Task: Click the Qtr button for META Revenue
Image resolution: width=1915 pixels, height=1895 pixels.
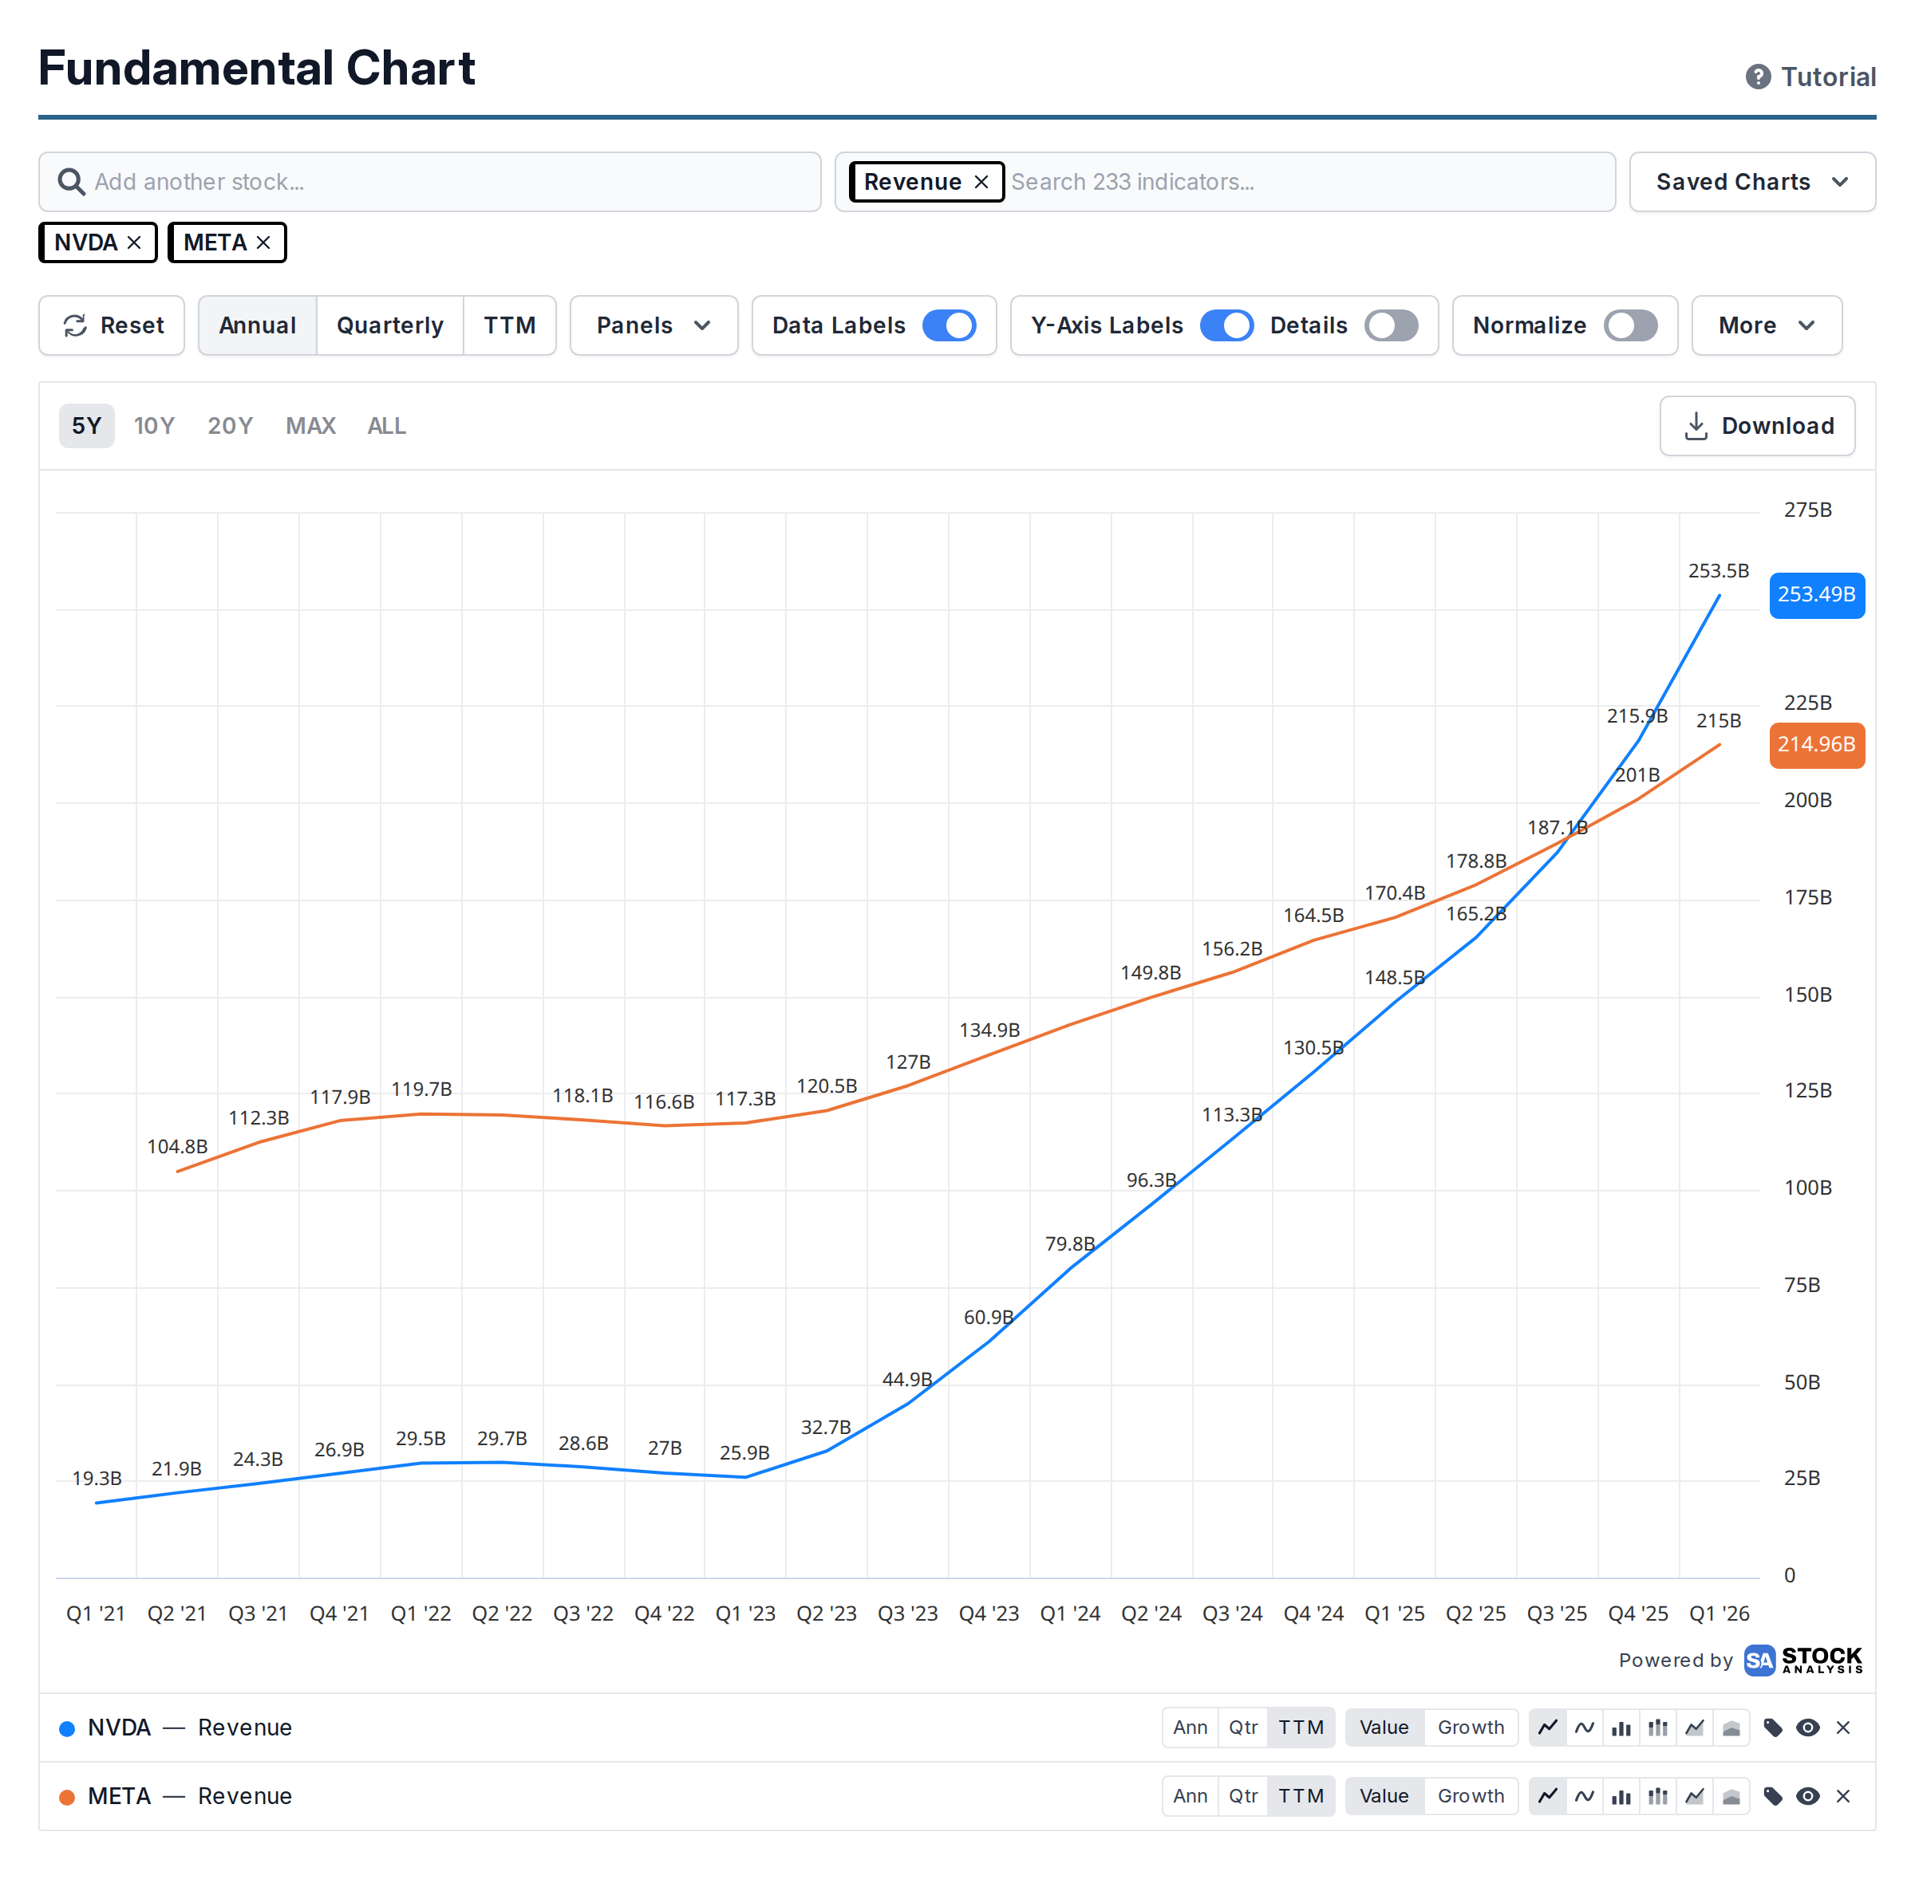Action: (1243, 1796)
